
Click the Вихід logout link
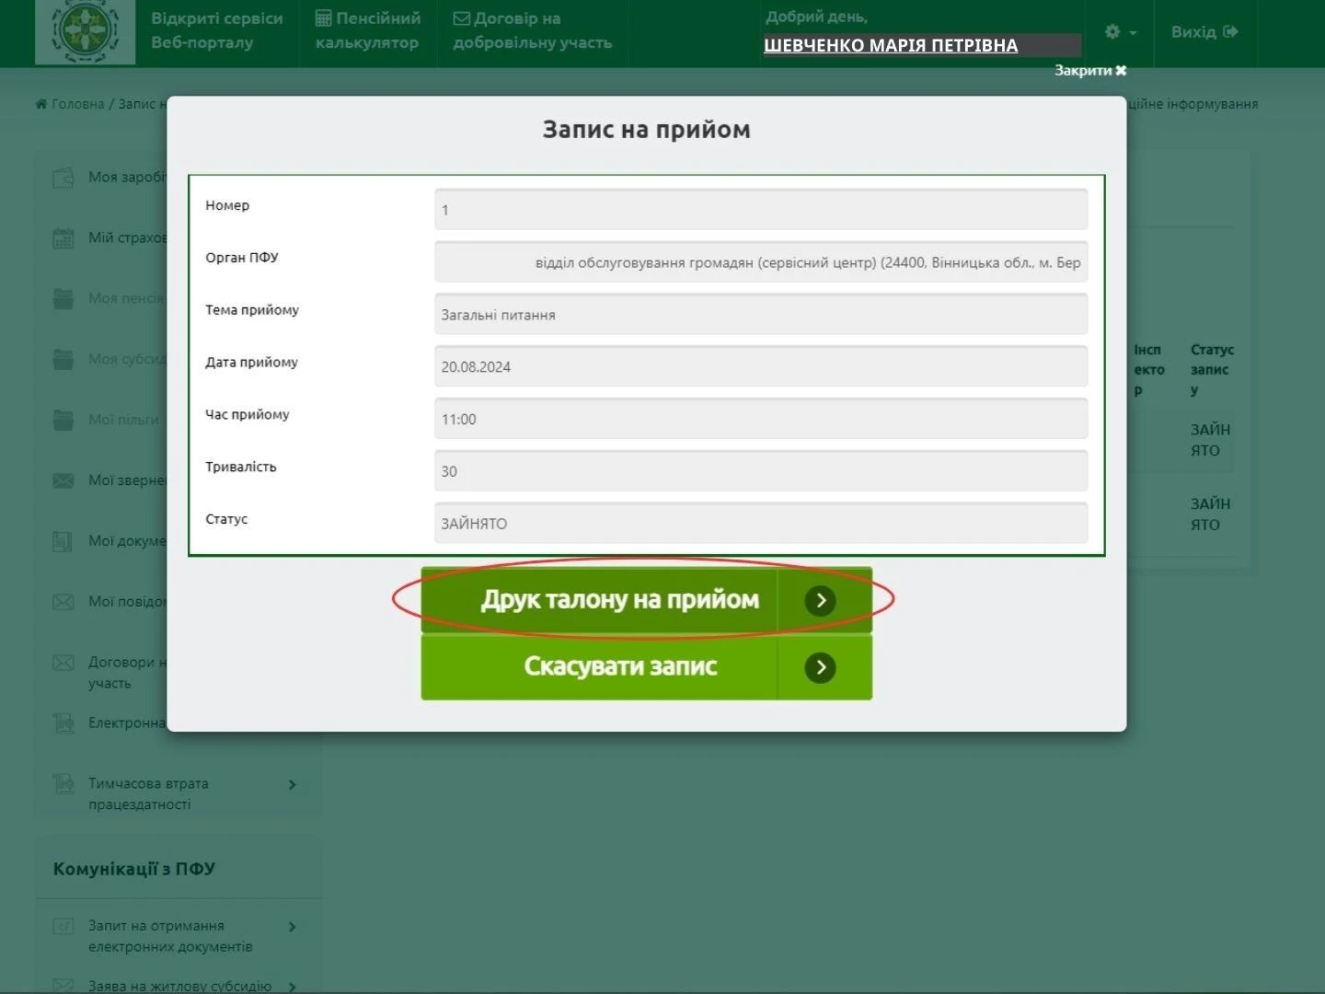tap(1204, 32)
